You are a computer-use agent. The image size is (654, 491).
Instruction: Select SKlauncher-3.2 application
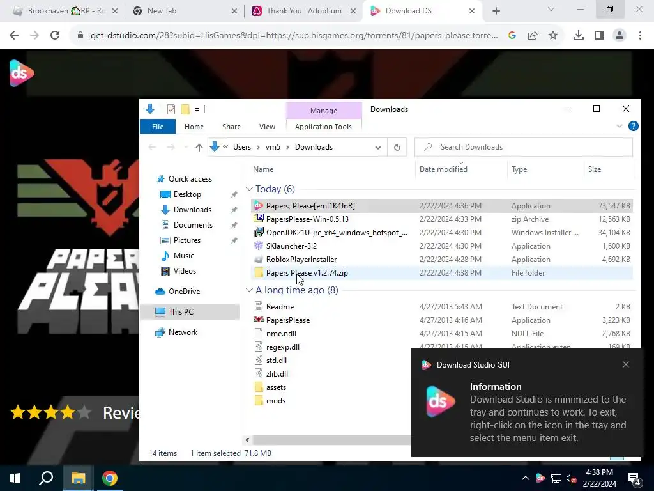[x=442, y=246]
